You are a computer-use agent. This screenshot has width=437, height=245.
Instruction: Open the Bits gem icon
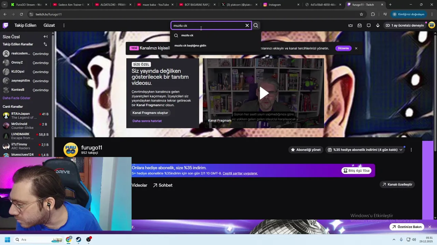pyautogui.click(x=378, y=26)
